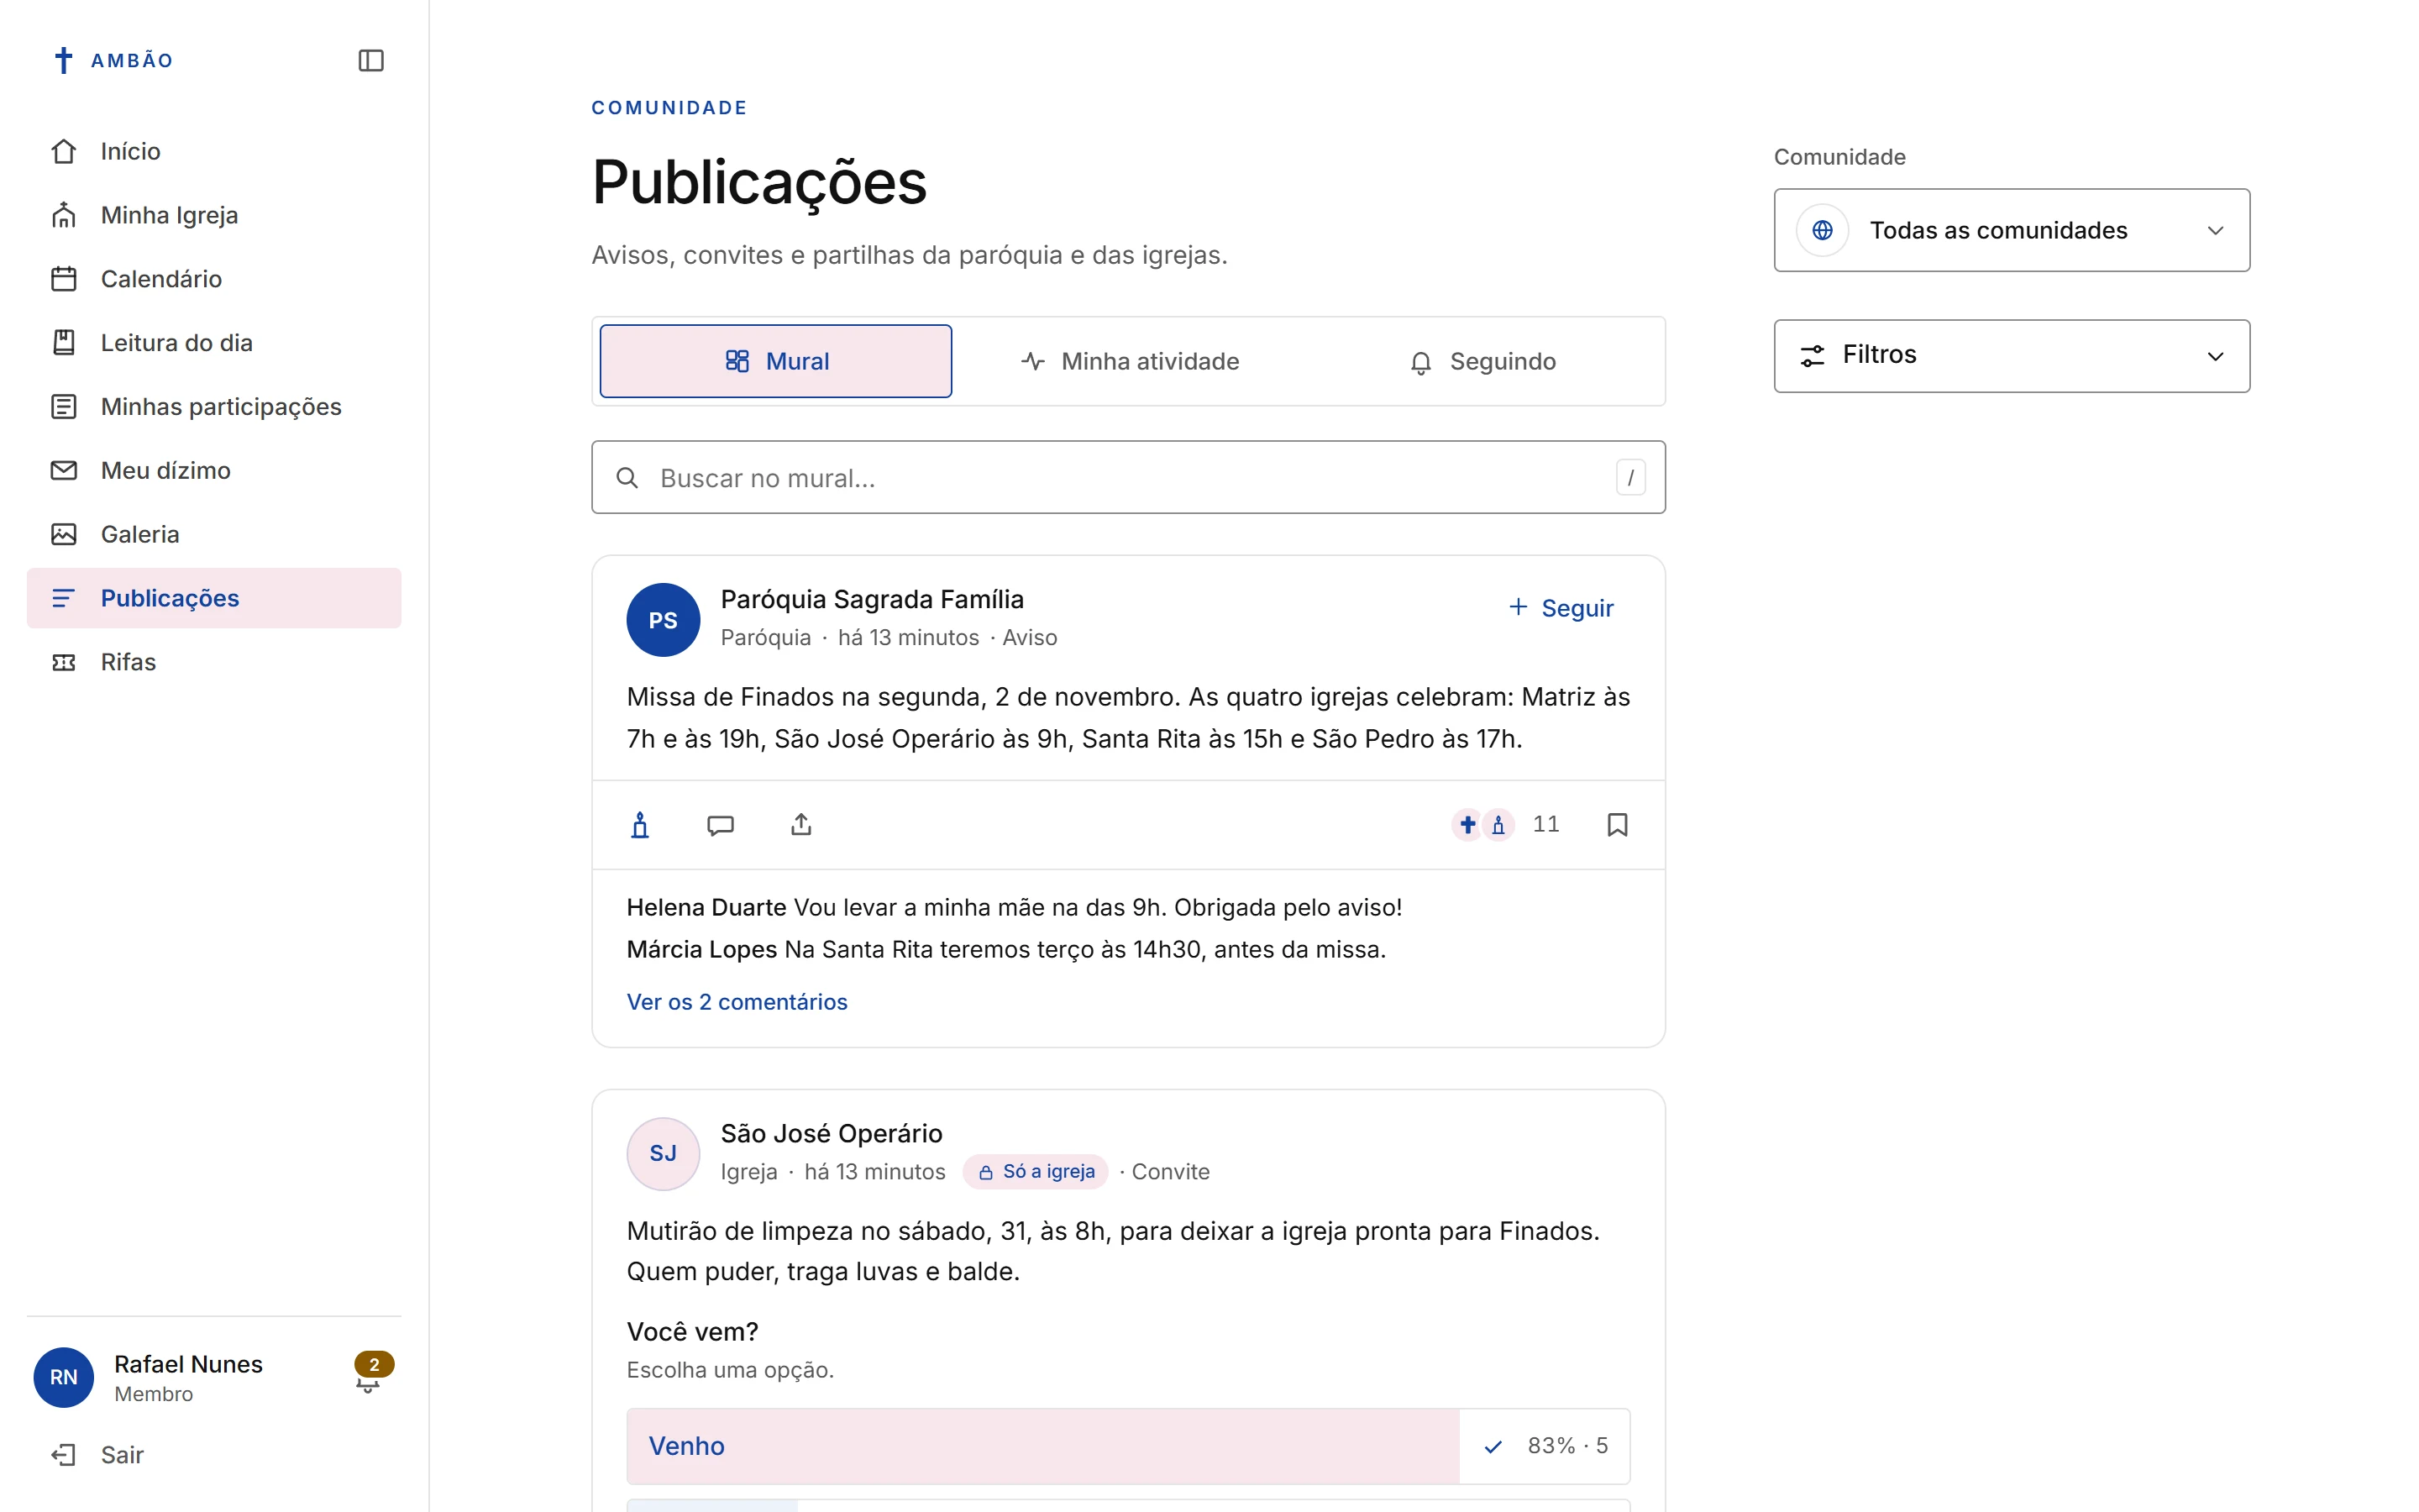Open Início in the sidebar
Screen dimensions: 2419x1512
coord(214,151)
